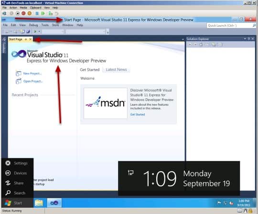The image size is (258, 214).
Task: Click the Solution Explorer Properties icon
Action: click(x=220, y=44)
